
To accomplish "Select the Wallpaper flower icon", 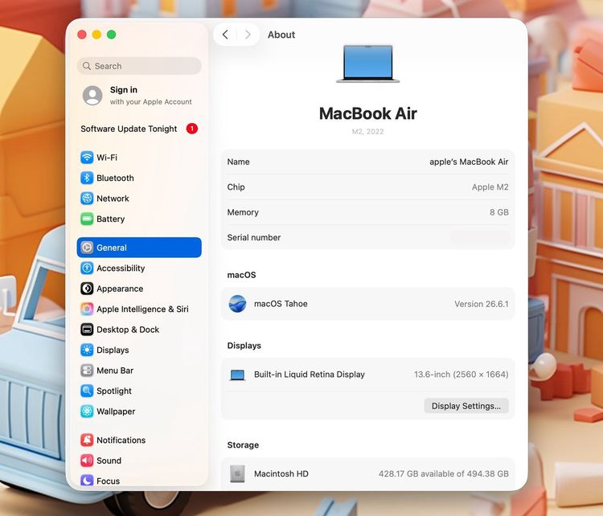I will (87, 411).
